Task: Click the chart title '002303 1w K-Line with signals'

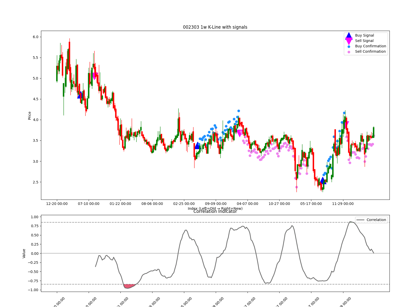Action: 215,27
